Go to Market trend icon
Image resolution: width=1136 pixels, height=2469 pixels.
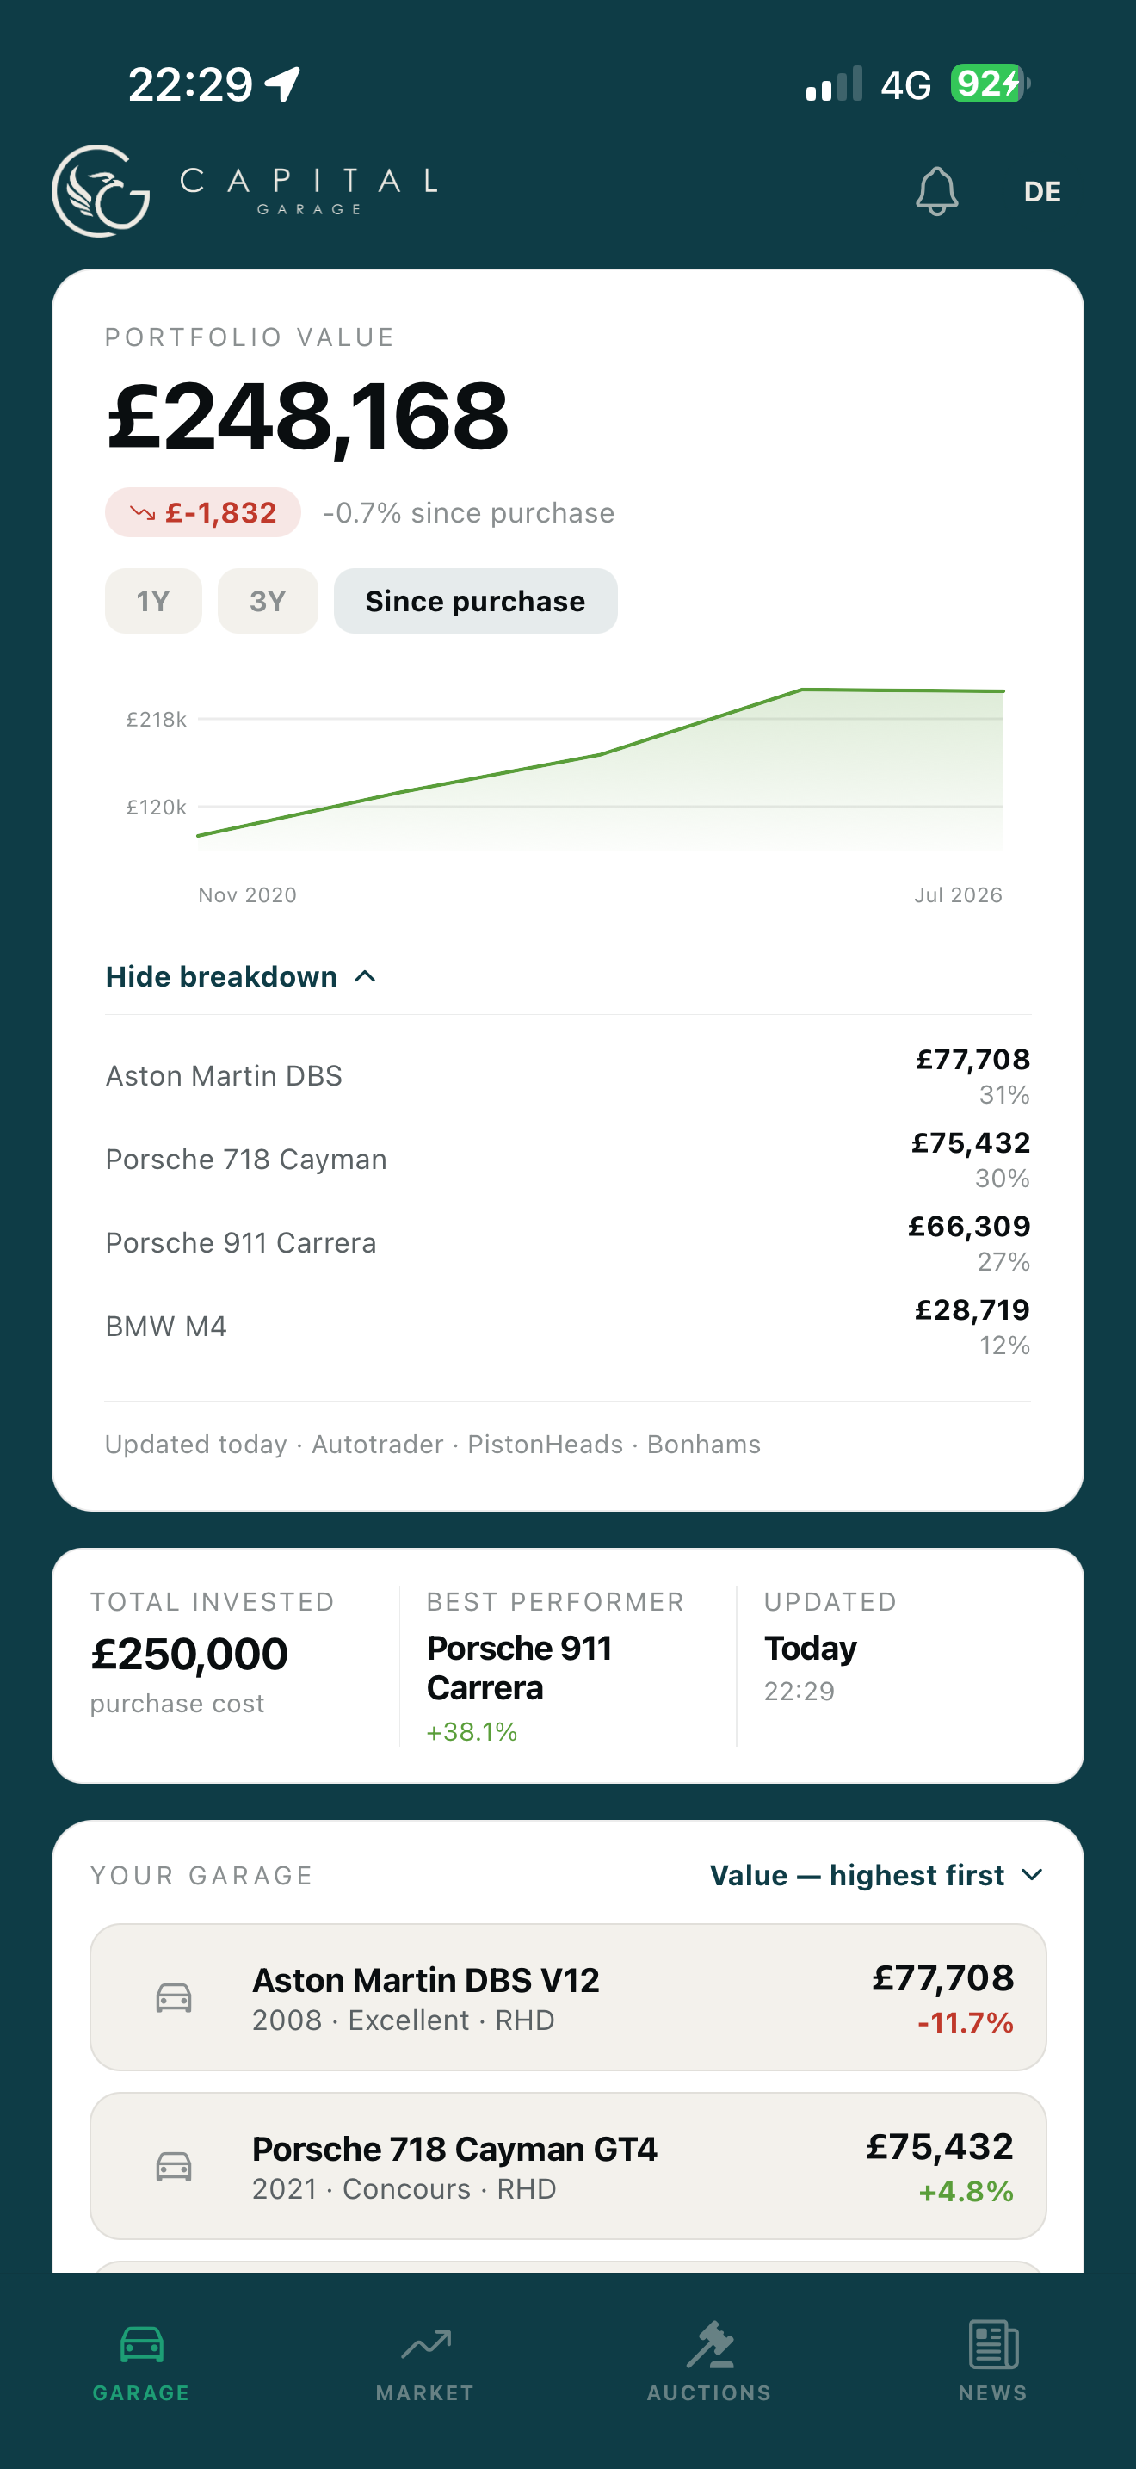[425, 2344]
